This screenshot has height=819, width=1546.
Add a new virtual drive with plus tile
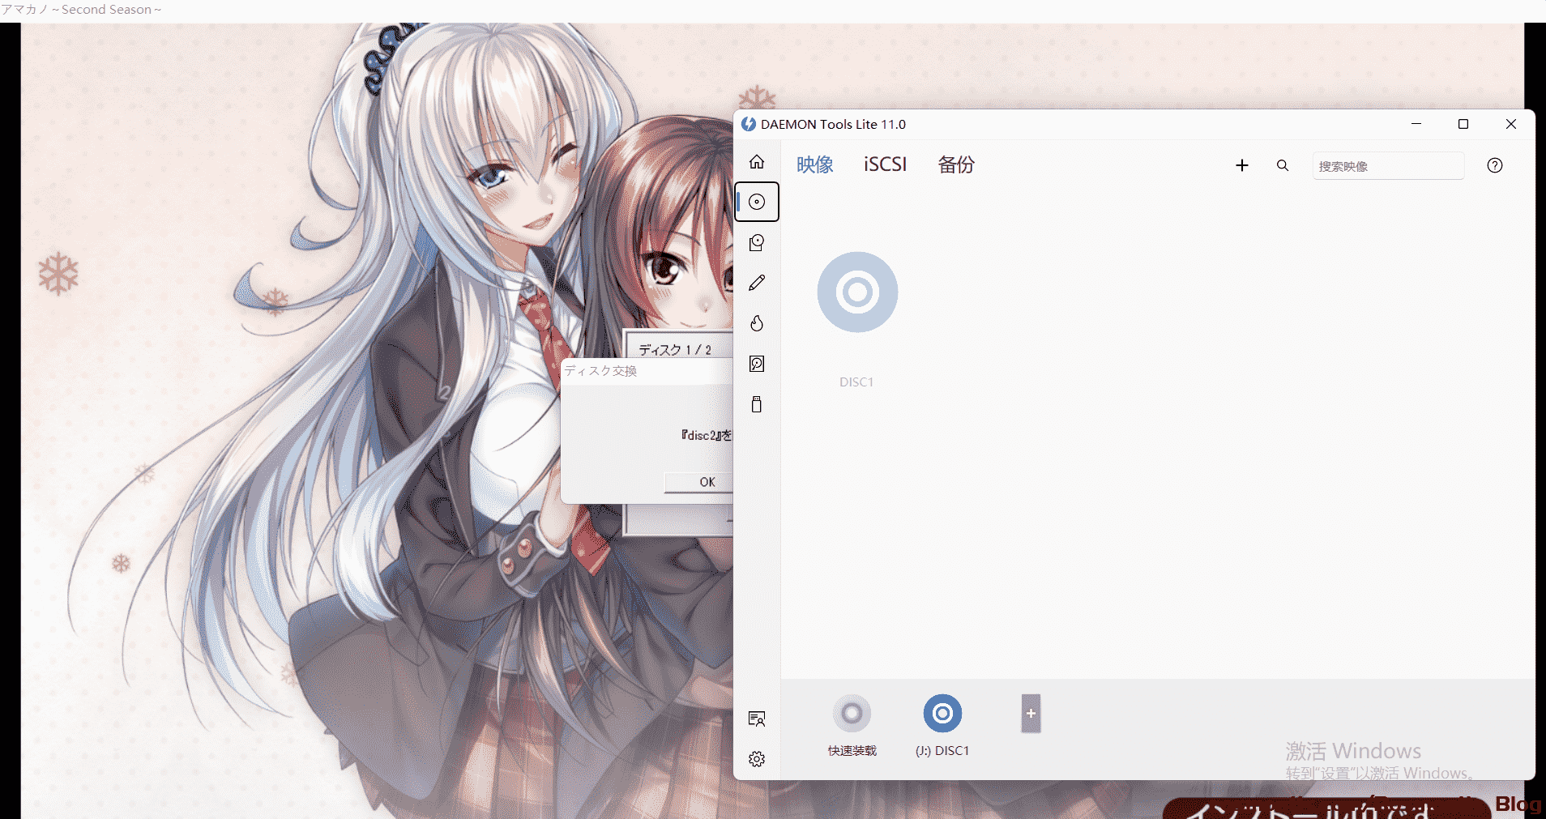pos(1031,714)
